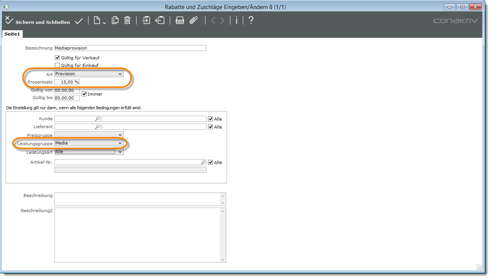Click the Prozentsatz input field

(67, 82)
